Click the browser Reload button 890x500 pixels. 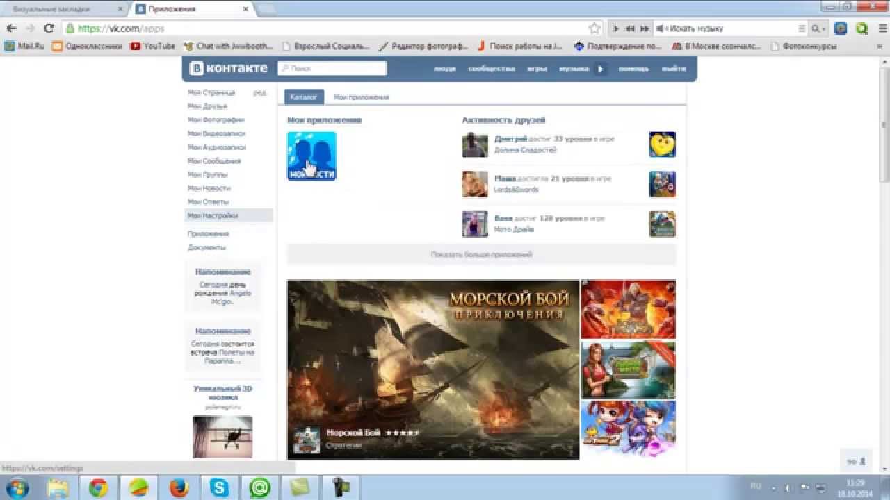49,28
